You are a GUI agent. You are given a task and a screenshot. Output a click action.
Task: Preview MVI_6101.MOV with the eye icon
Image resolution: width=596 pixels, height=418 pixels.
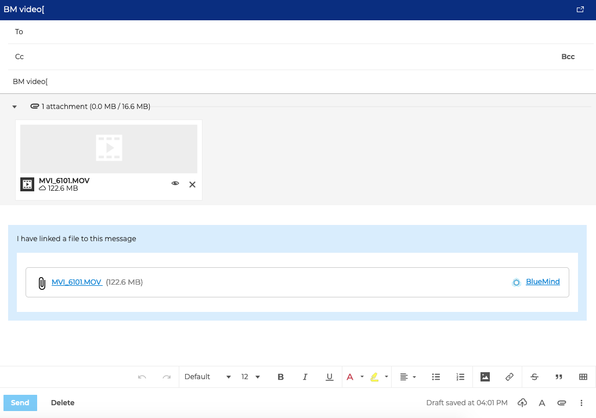pos(175,183)
